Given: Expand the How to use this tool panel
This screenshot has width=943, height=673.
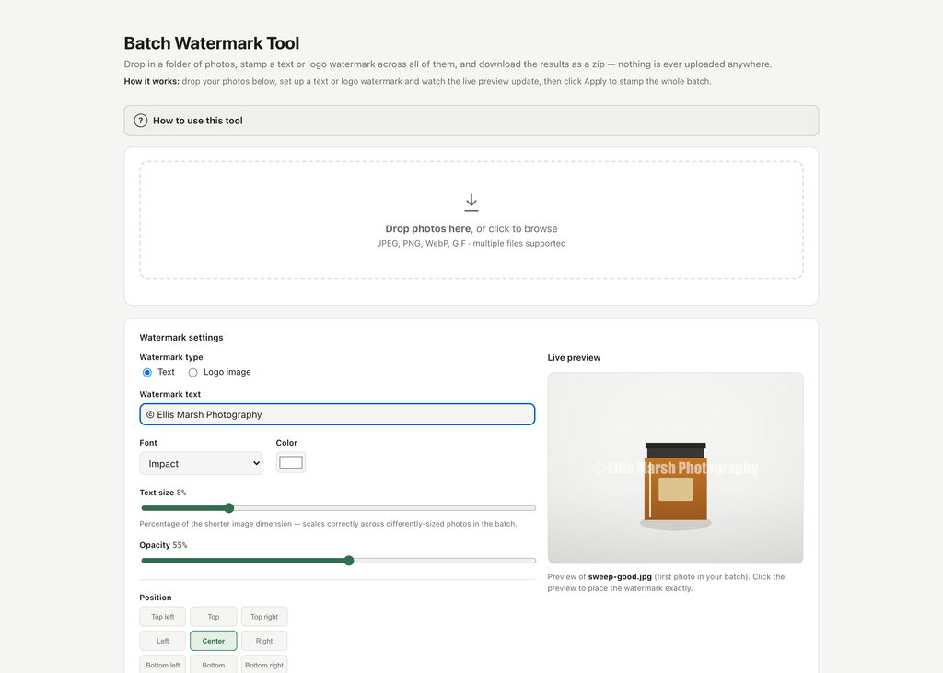Looking at the screenshot, I should click(x=471, y=121).
